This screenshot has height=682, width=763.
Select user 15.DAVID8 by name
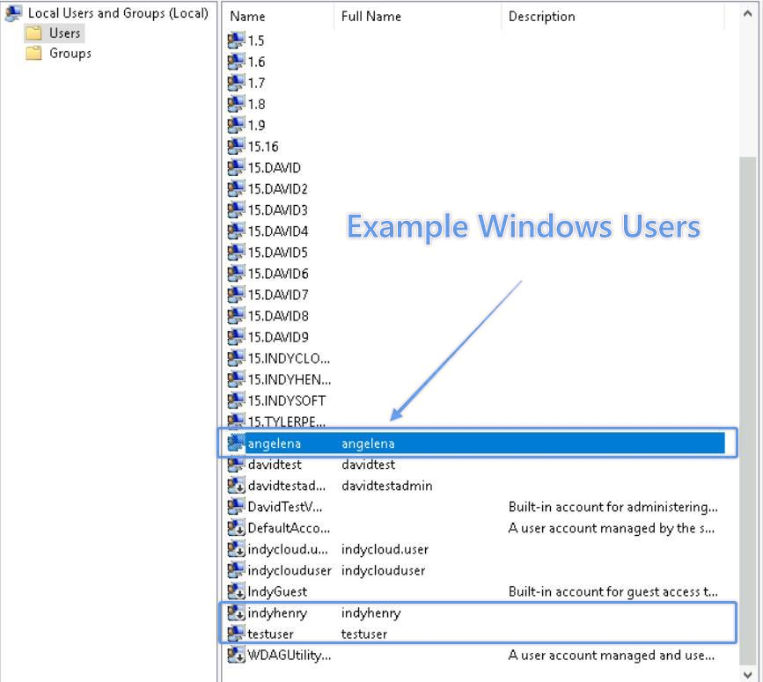pyautogui.click(x=278, y=316)
